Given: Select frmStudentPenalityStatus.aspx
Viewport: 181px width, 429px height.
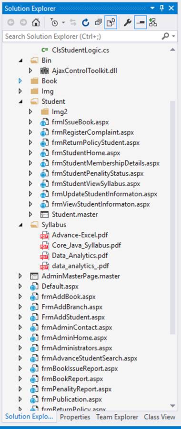Looking at the screenshot, I should point(98,173).
